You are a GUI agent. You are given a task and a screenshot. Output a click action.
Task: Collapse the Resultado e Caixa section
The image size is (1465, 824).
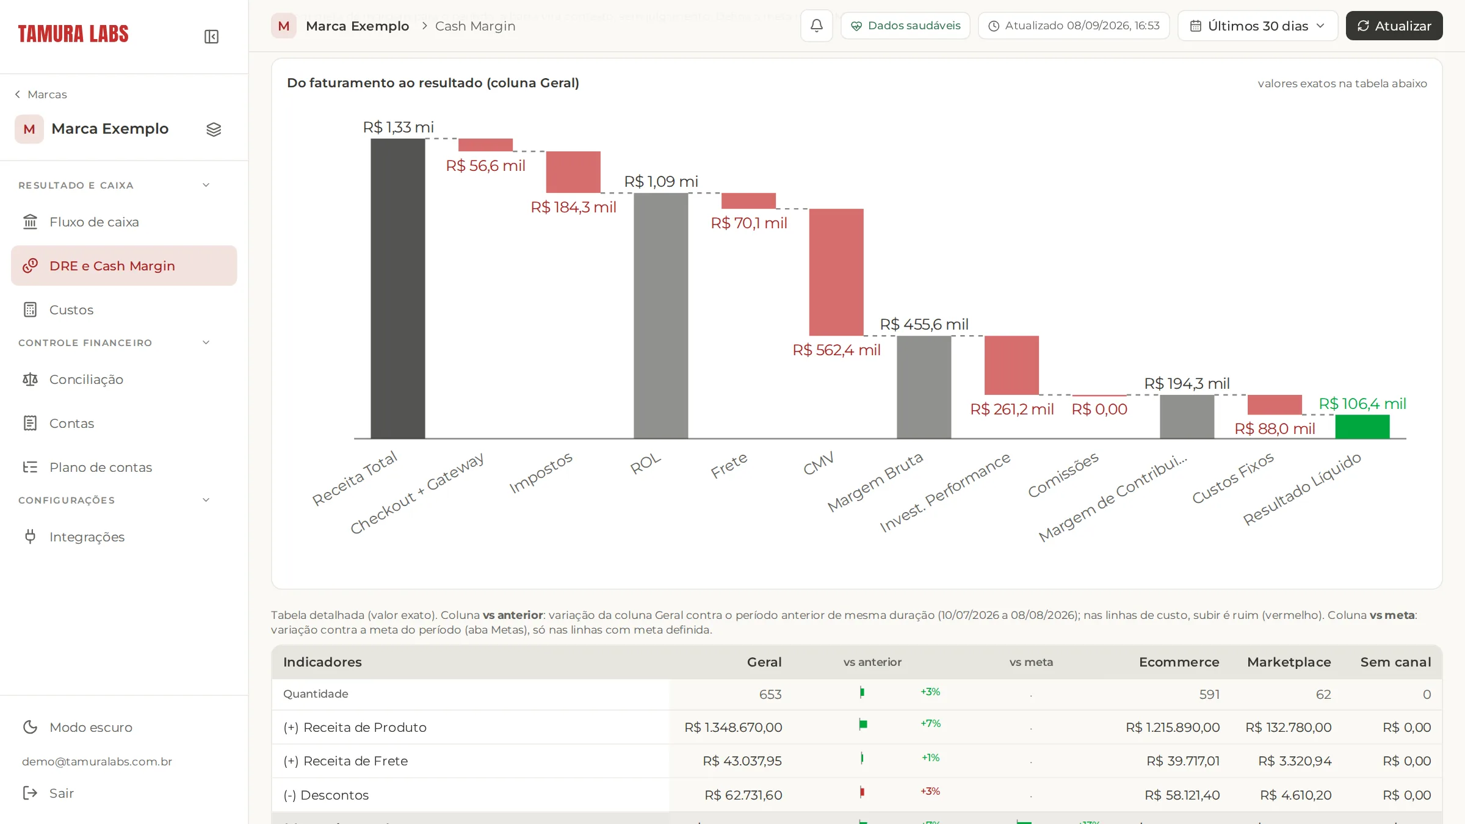[206, 185]
